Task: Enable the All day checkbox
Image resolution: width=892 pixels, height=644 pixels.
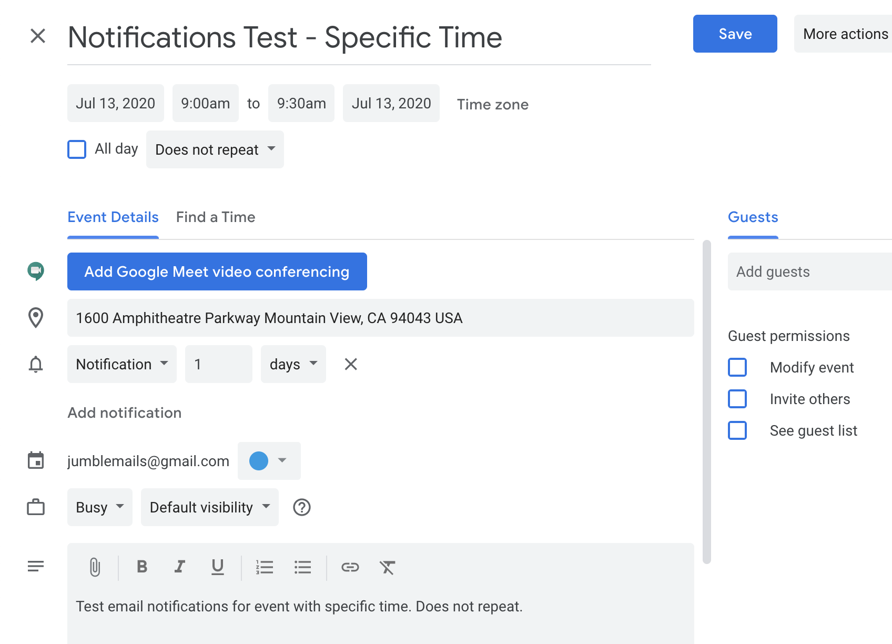Action: coord(77,149)
